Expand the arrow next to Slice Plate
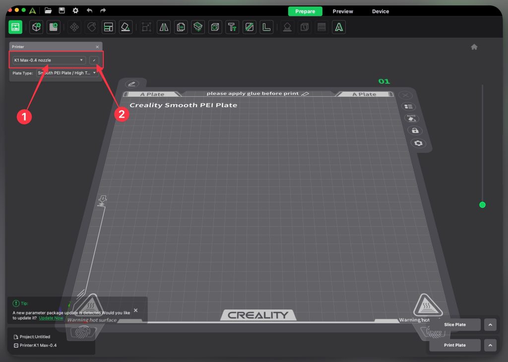 [490, 325]
